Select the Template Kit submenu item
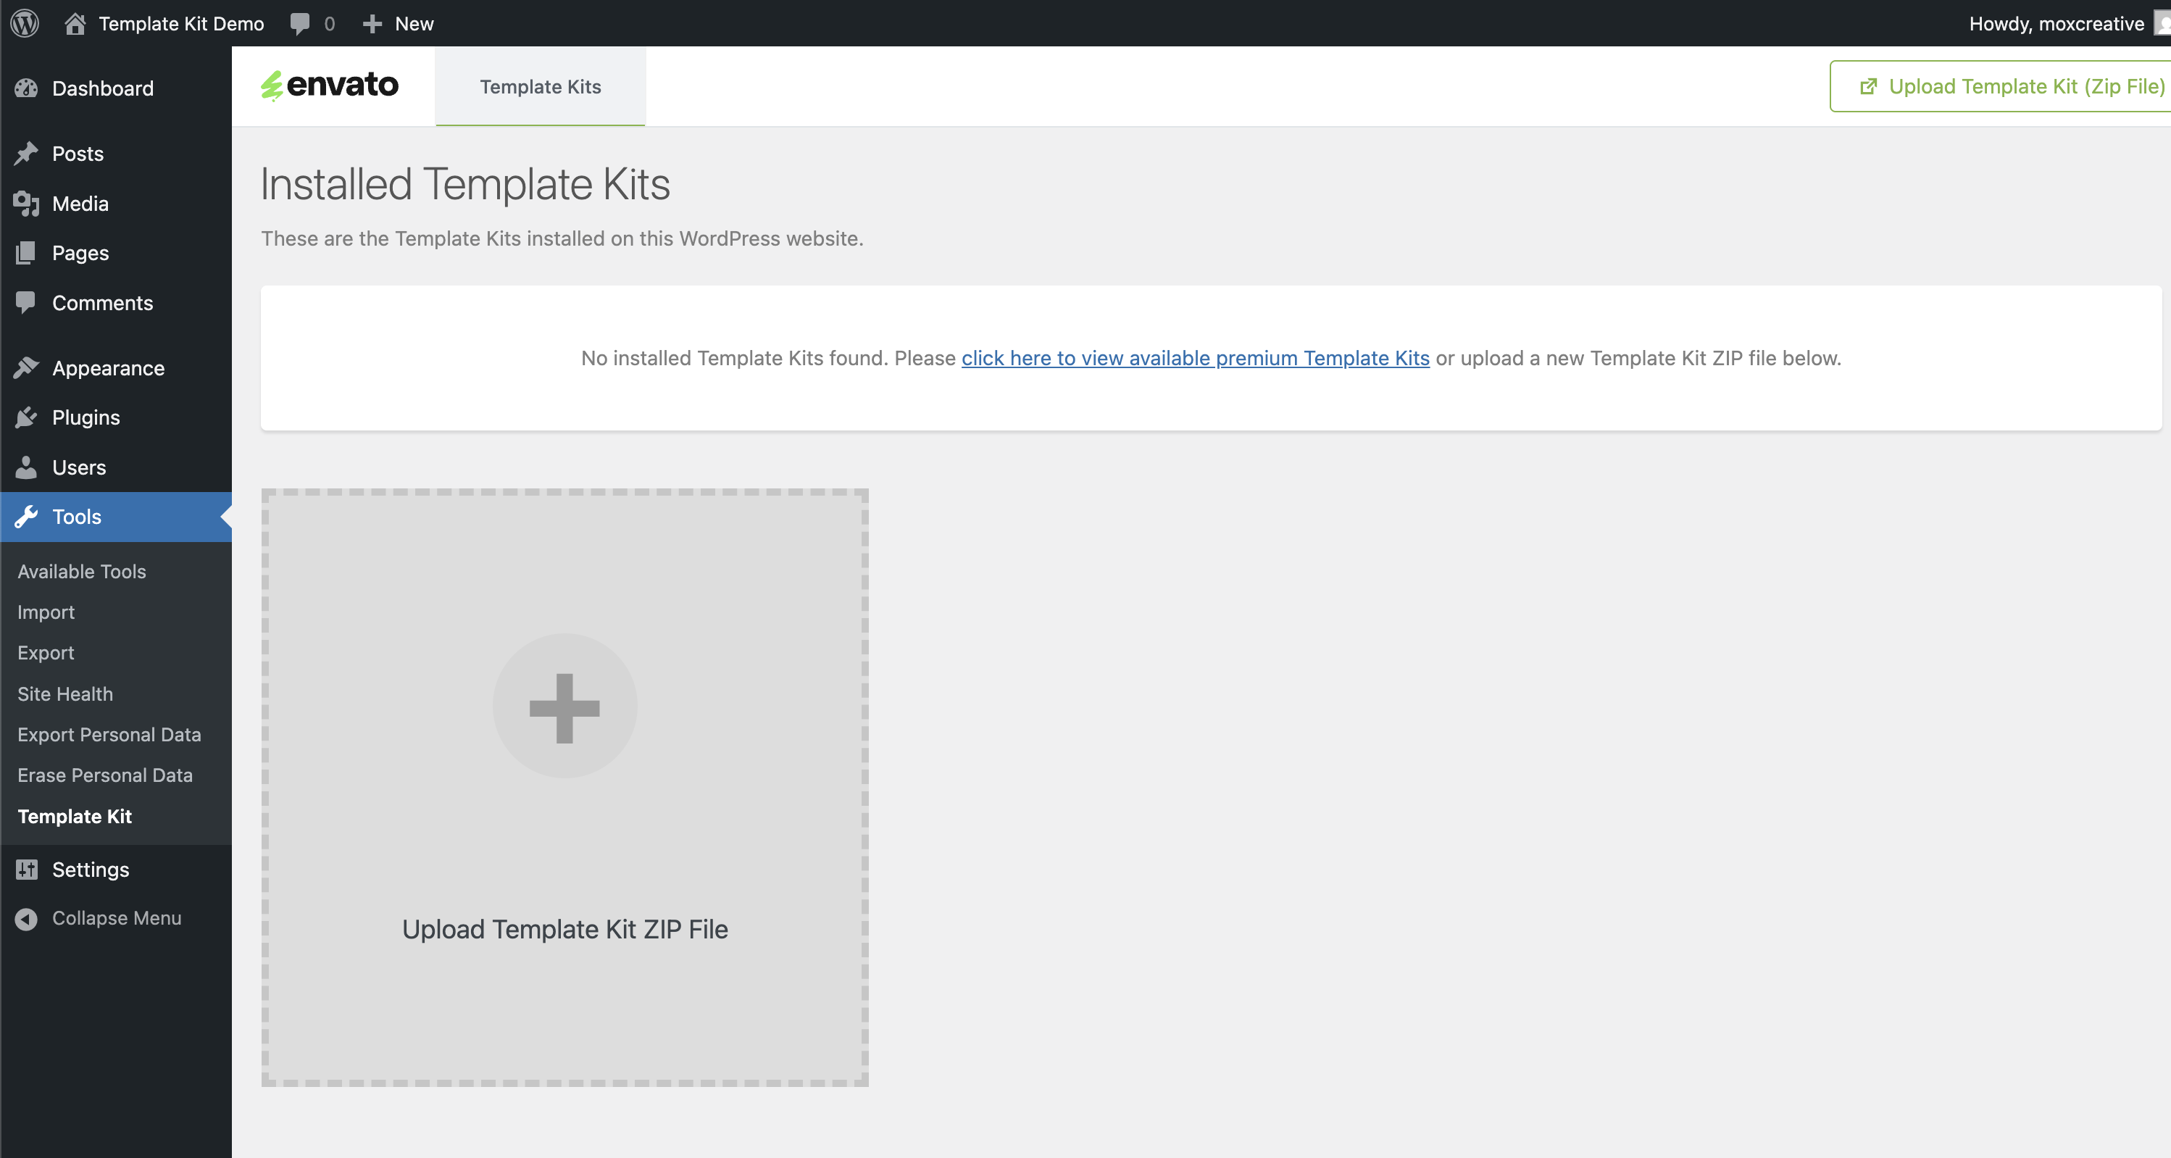The height and width of the screenshot is (1158, 2171). (75, 816)
